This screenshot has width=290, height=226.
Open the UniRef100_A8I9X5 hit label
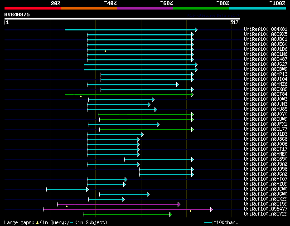coord(266,34)
